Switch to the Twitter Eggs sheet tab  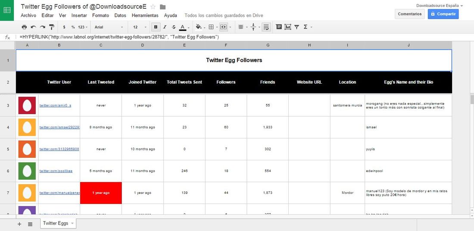coord(55,223)
